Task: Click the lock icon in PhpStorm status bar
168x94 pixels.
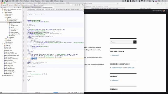Action: (79, 93)
